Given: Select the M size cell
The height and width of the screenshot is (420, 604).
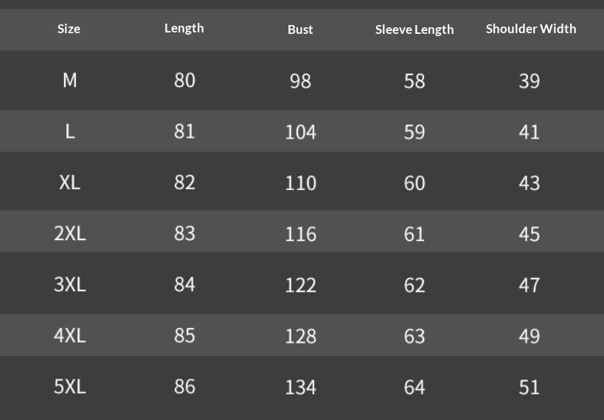Looking at the screenshot, I should point(69,80).
